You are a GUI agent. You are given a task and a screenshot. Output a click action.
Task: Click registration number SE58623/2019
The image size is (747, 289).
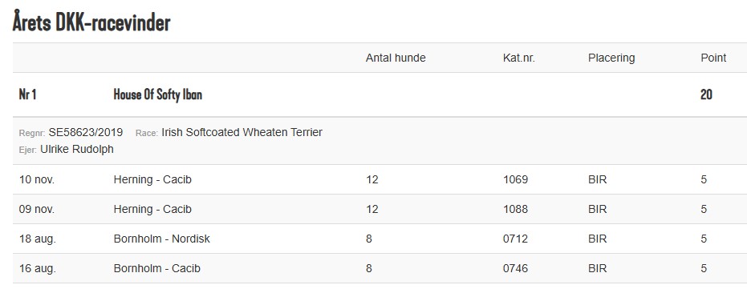click(86, 132)
